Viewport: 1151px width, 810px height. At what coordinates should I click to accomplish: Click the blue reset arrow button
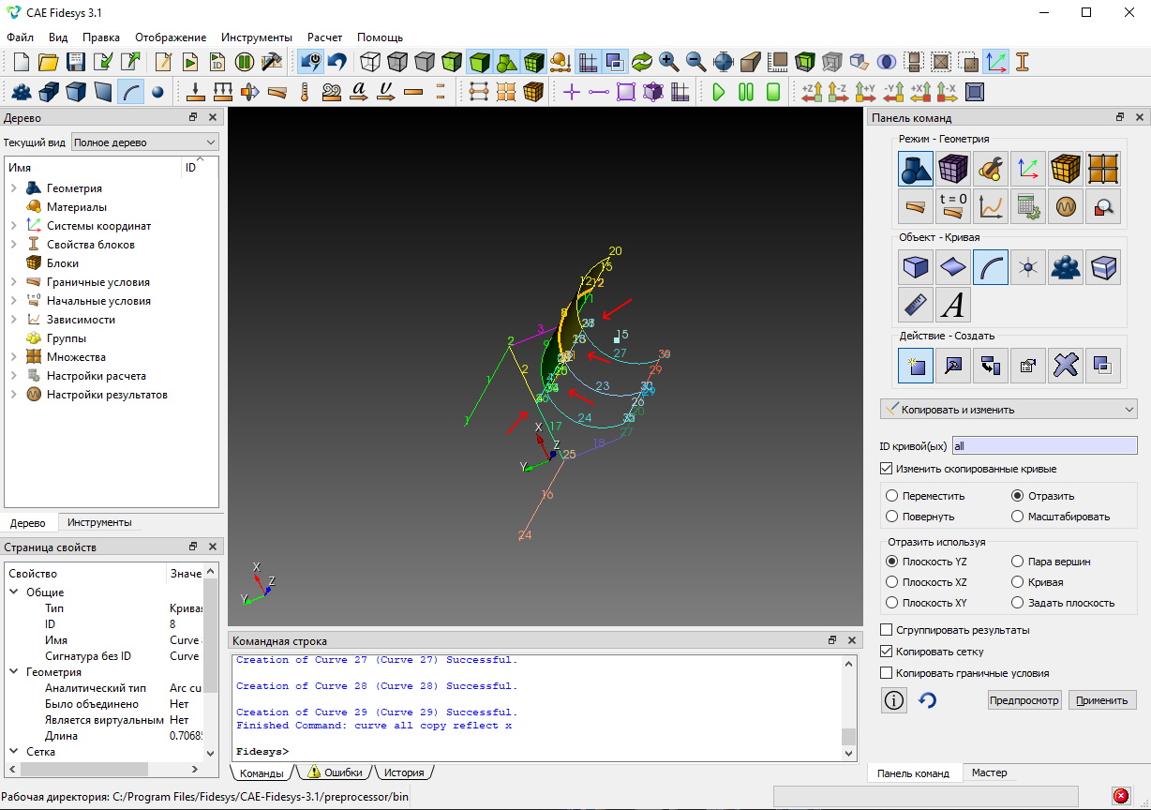pyautogui.click(x=928, y=700)
